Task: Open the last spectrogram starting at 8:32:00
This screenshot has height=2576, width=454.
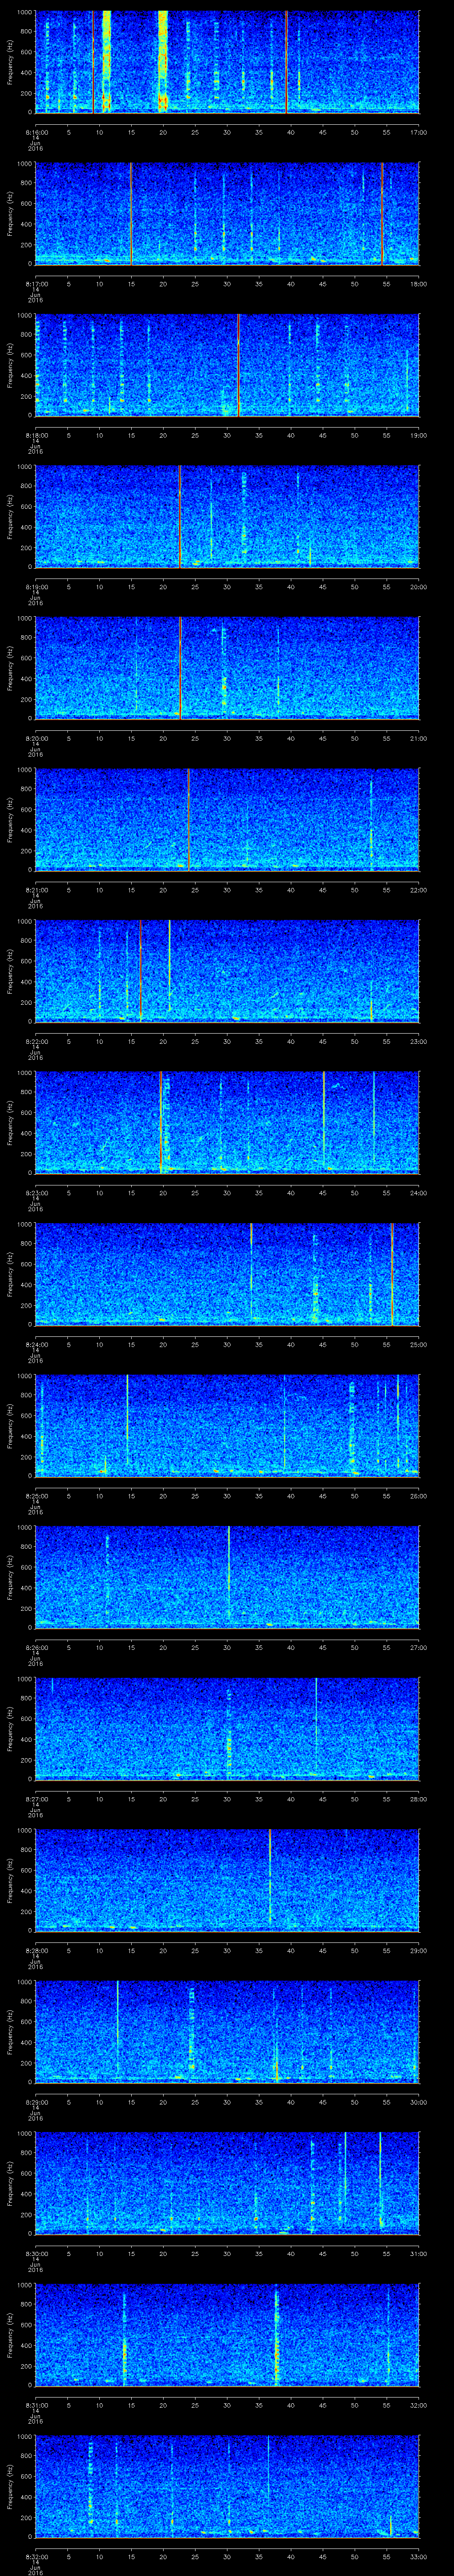Action: point(227,2486)
